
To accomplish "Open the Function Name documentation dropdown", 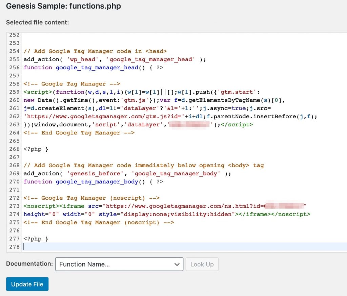I will 119,264.
